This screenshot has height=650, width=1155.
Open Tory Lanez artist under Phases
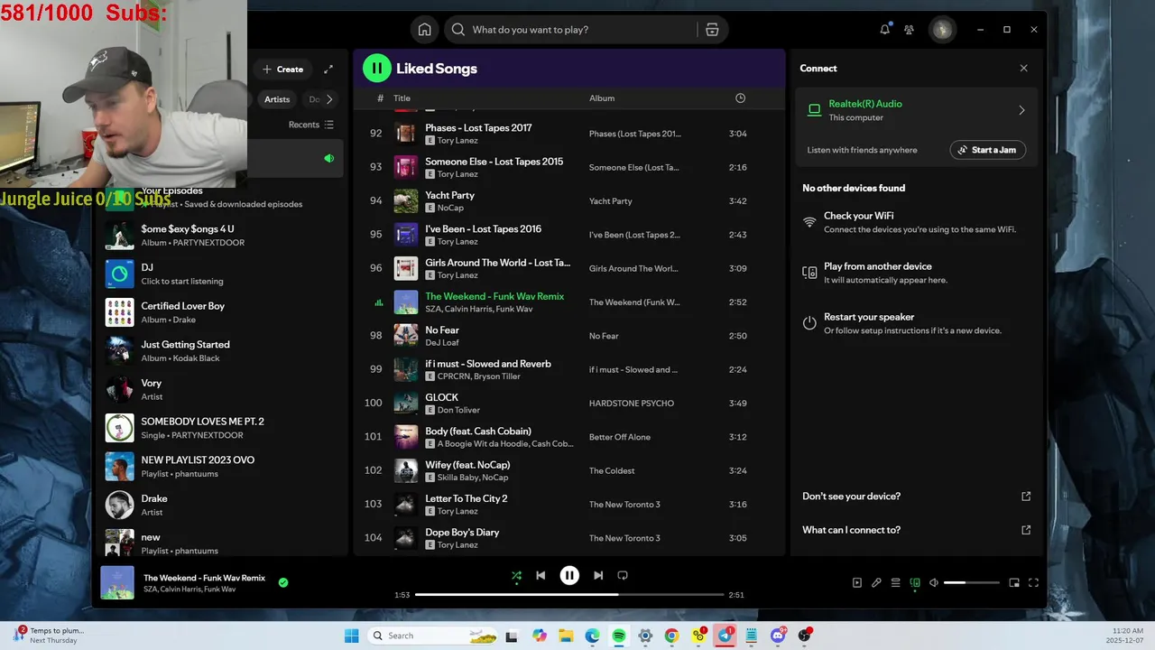point(457,141)
